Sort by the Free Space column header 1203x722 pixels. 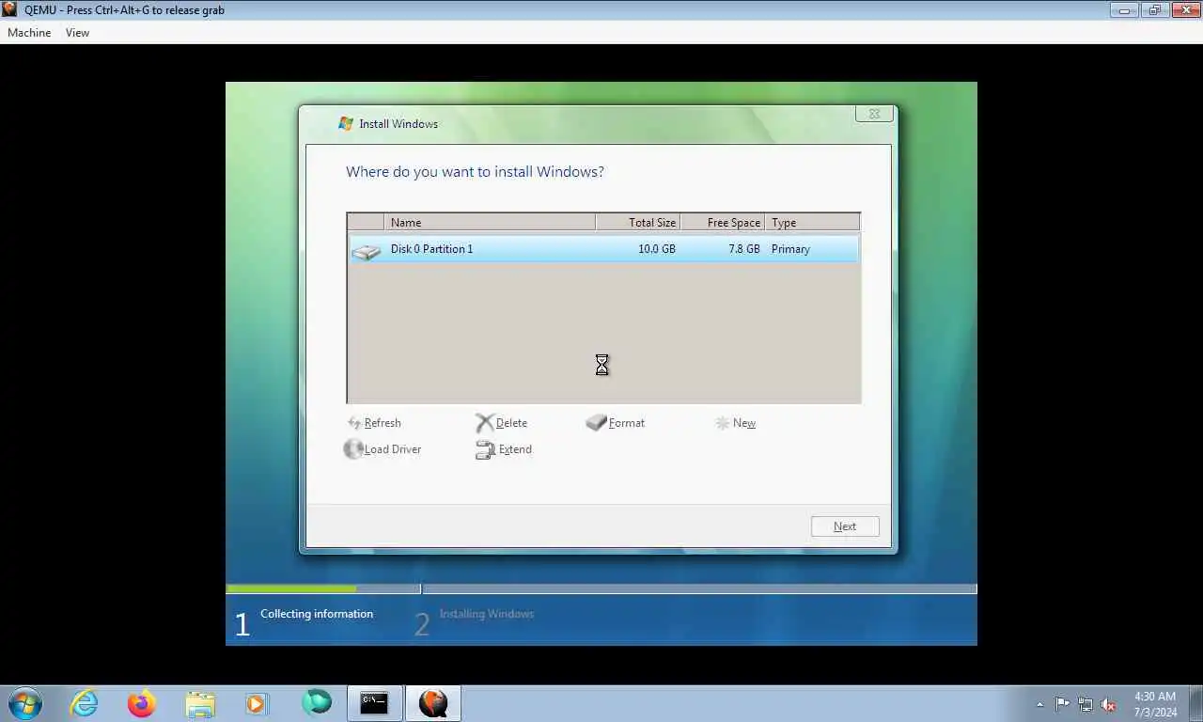pyautogui.click(x=723, y=223)
